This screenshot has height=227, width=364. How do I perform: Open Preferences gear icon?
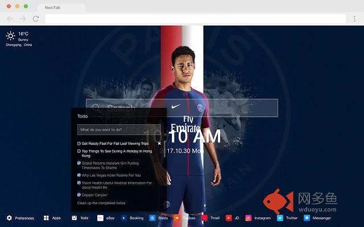9,218
